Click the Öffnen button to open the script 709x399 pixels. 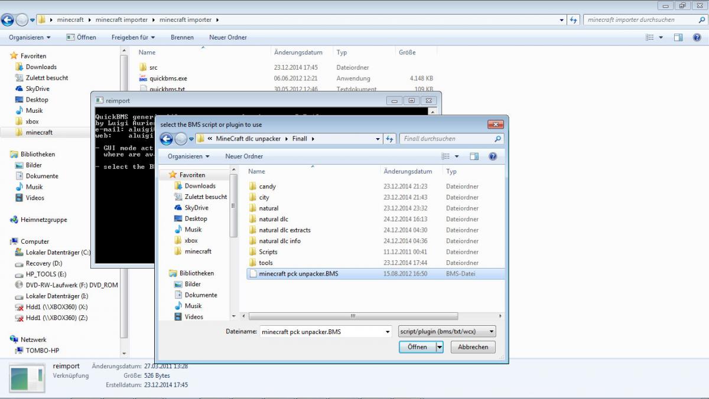[417, 347]
